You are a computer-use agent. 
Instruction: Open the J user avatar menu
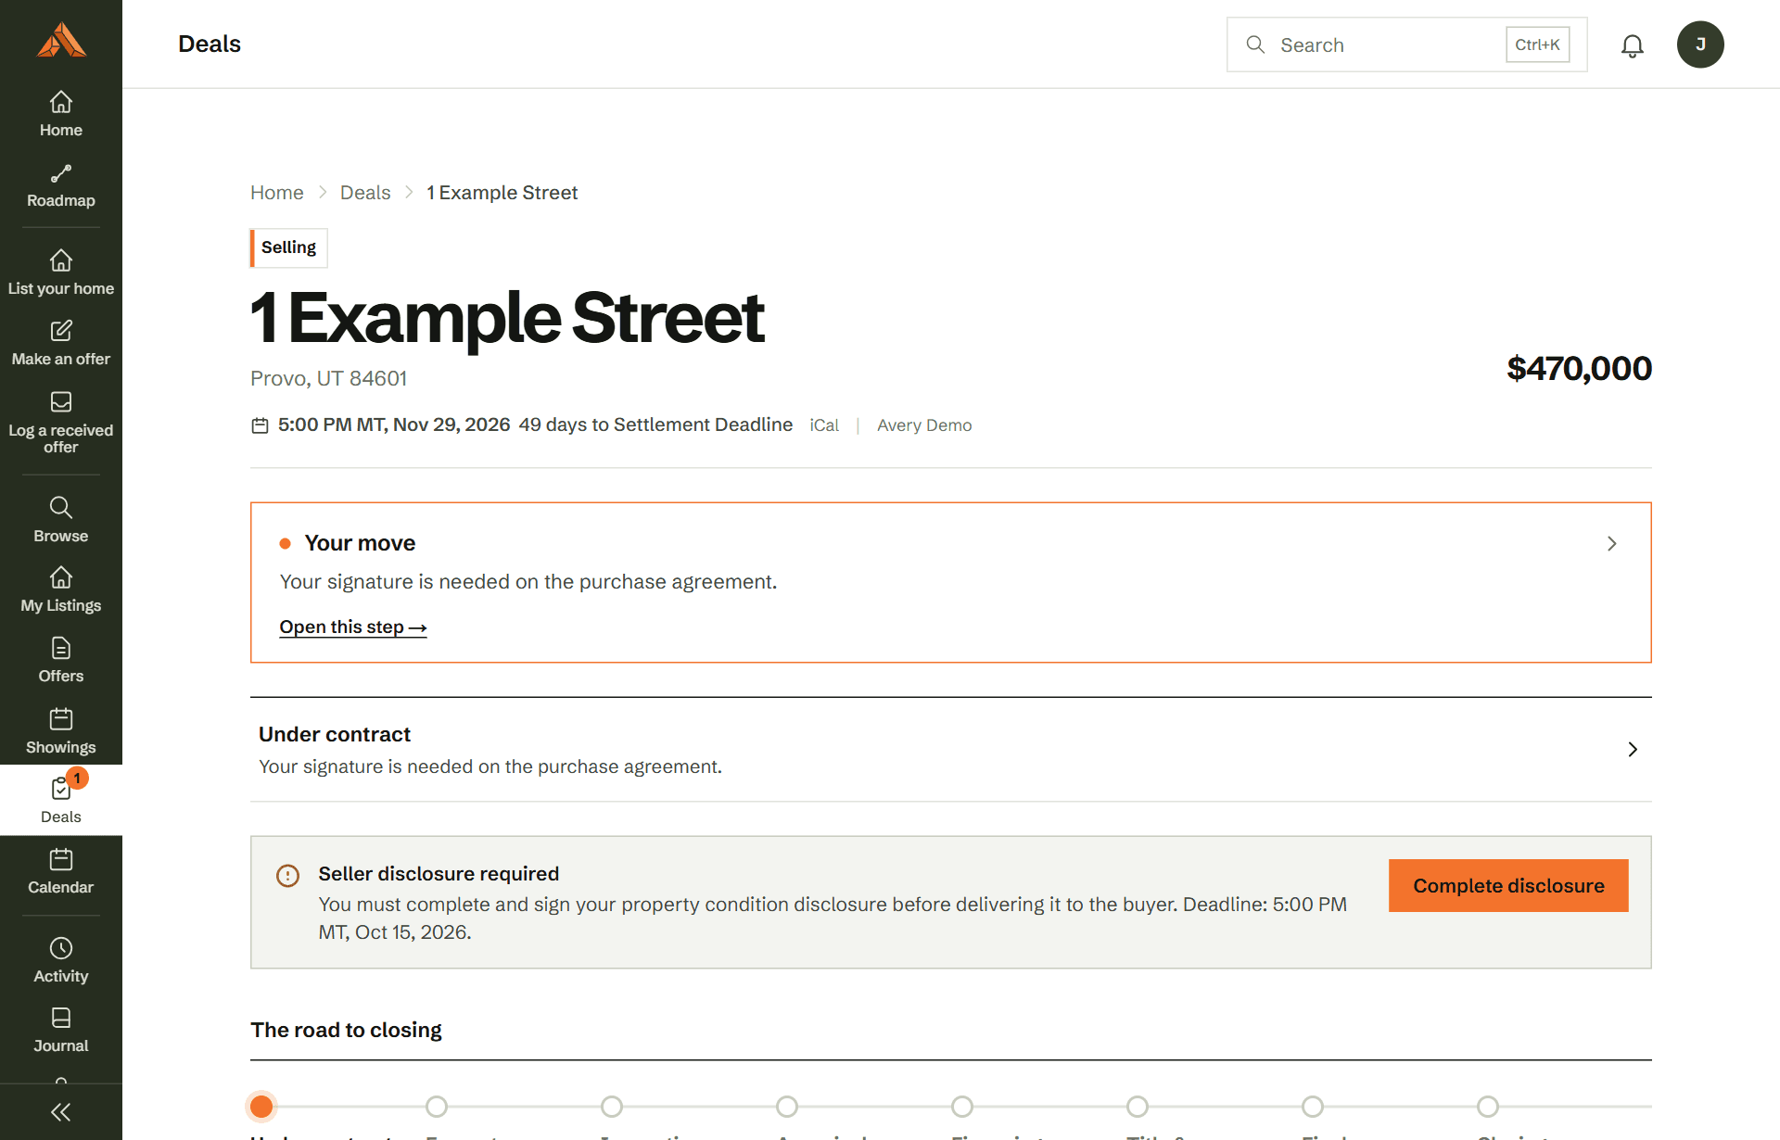(1700, 44)
